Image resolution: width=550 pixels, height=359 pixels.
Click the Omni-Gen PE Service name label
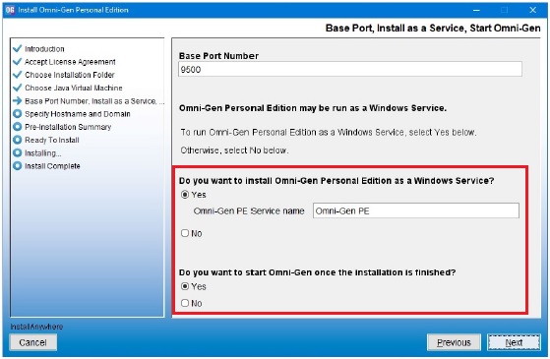[249, 211]
